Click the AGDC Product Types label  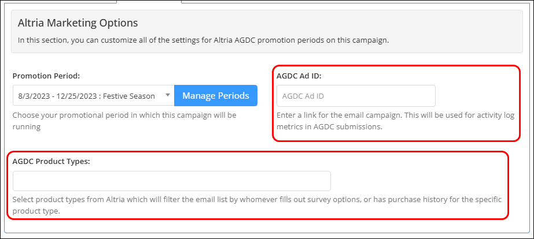pyautogui.click(x=51, y=162)
